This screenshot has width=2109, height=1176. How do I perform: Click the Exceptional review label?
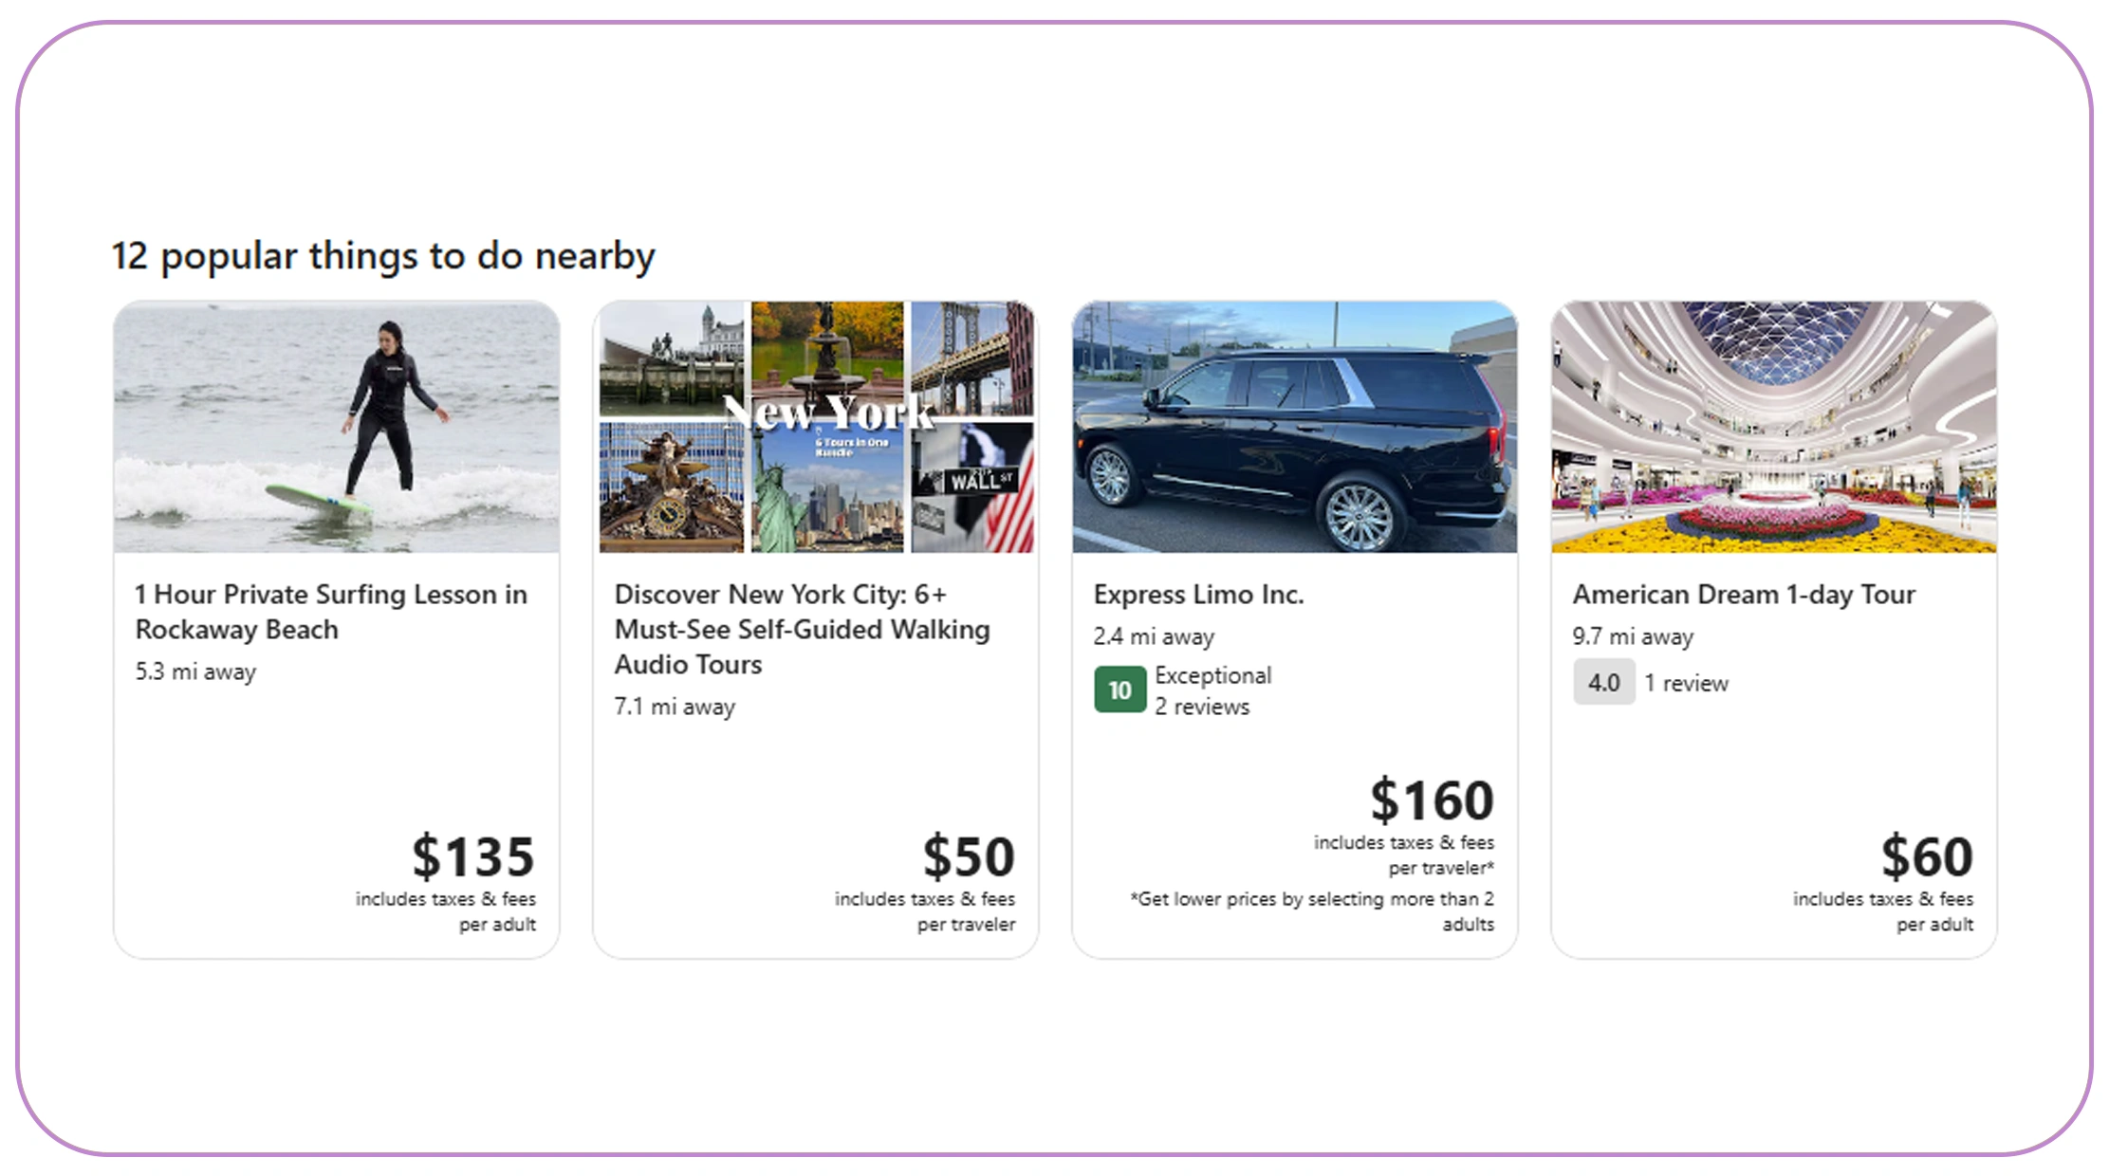click(x=1212, y=675)
